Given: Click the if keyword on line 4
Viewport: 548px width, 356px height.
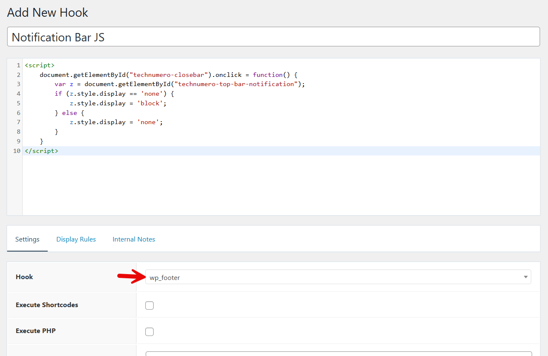Looking at the screenshot, I should 58,94.
